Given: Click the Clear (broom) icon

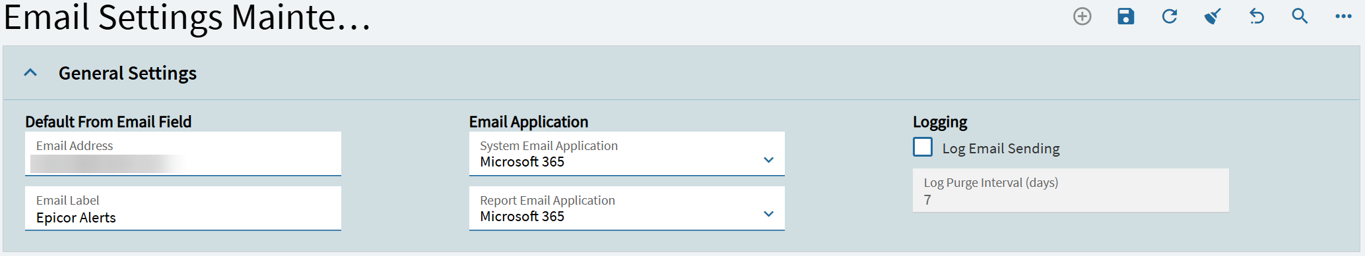Looking at the screenshot, I should (x=1213, y=16).
